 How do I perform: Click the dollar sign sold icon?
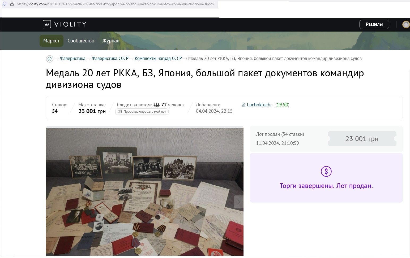326,171
